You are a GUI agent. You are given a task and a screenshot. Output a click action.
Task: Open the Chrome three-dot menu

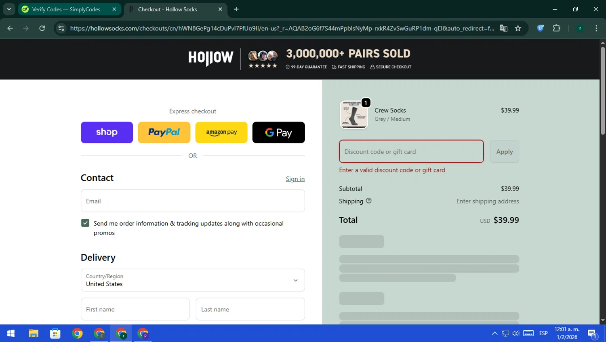[596, 28]
